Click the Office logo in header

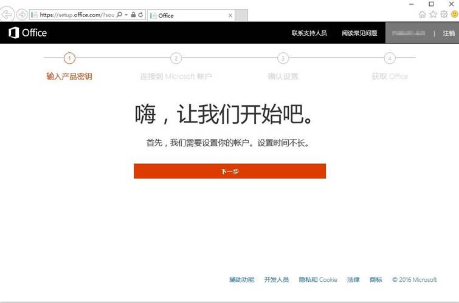(x=27, y=33)
